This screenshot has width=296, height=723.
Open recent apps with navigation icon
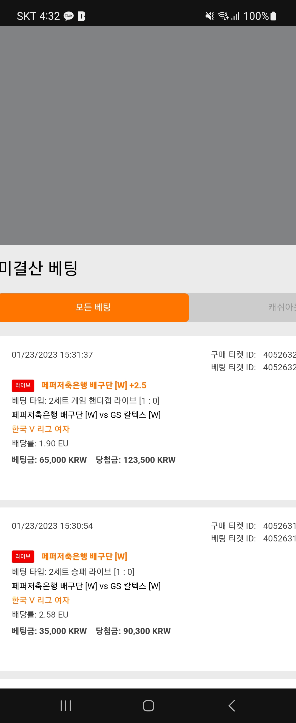tap(66, 705)
